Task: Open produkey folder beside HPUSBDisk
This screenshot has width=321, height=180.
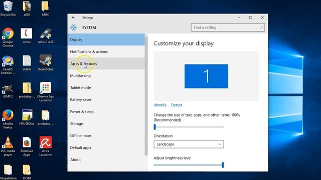Action: tap(46, 117)
